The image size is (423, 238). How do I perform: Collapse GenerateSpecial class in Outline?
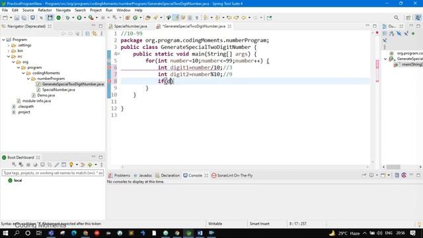pyautogui.click(x=385, y=59)
